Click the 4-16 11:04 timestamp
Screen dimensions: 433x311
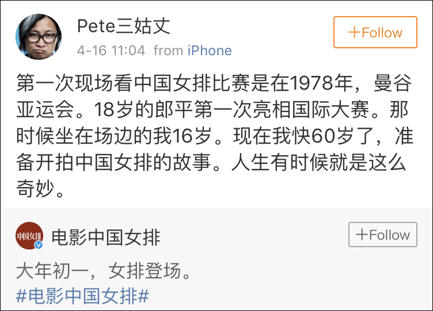[111, 51]
